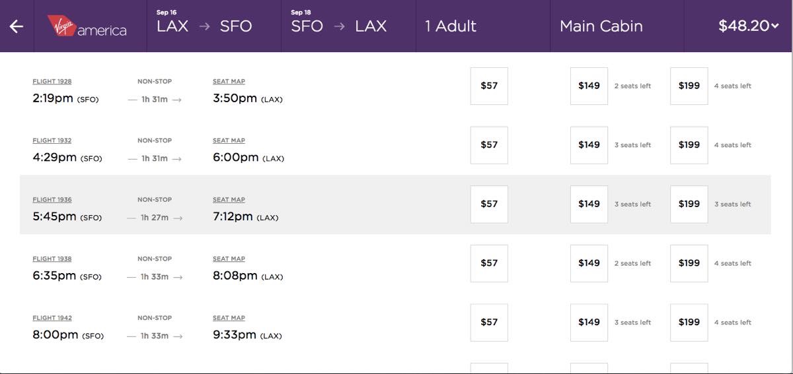The width and height of the screenshot is (793, 374).
Task: Open Flight 1936 details link
Action: coord(52,200)
